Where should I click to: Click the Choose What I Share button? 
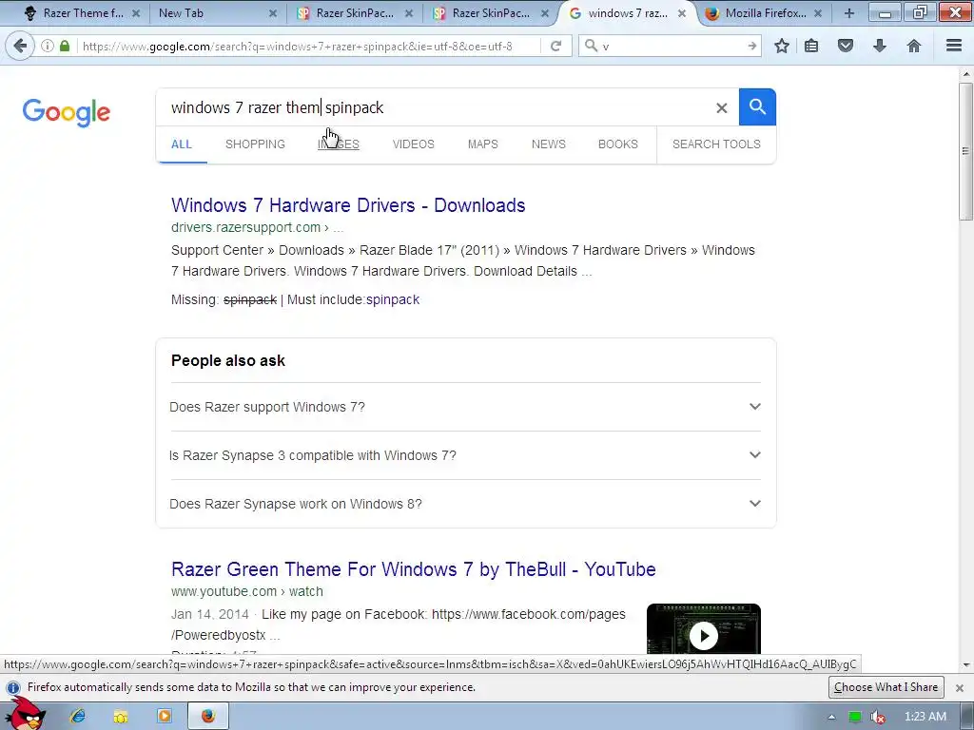coord(886,687)
